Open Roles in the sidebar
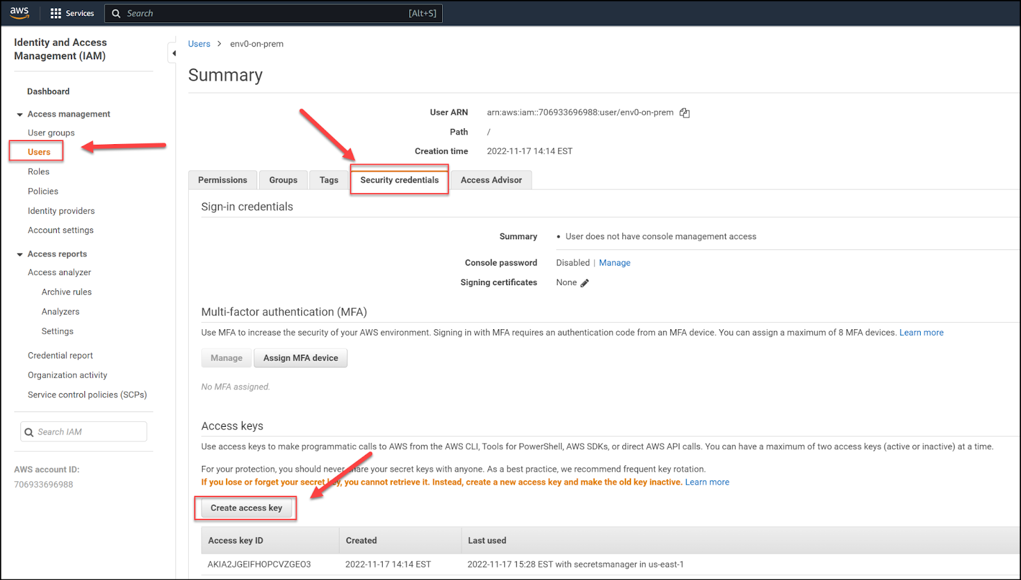Image resolution: width=1021 pixels, height=580 pixels. (38, 172)
